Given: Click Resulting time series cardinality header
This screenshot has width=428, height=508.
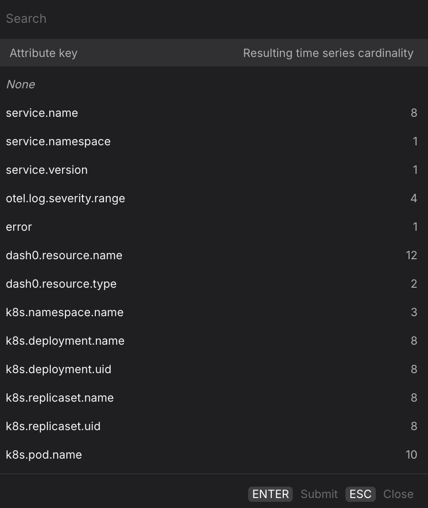Looking at the screenshot, I should click(x=328, y=53).
